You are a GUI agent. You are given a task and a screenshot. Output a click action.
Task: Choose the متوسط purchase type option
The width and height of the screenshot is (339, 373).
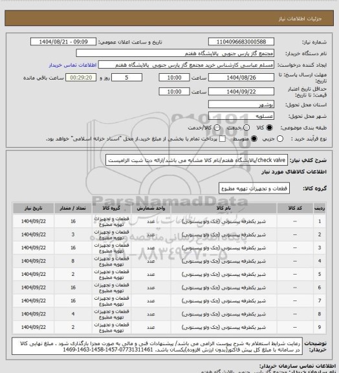254,139
